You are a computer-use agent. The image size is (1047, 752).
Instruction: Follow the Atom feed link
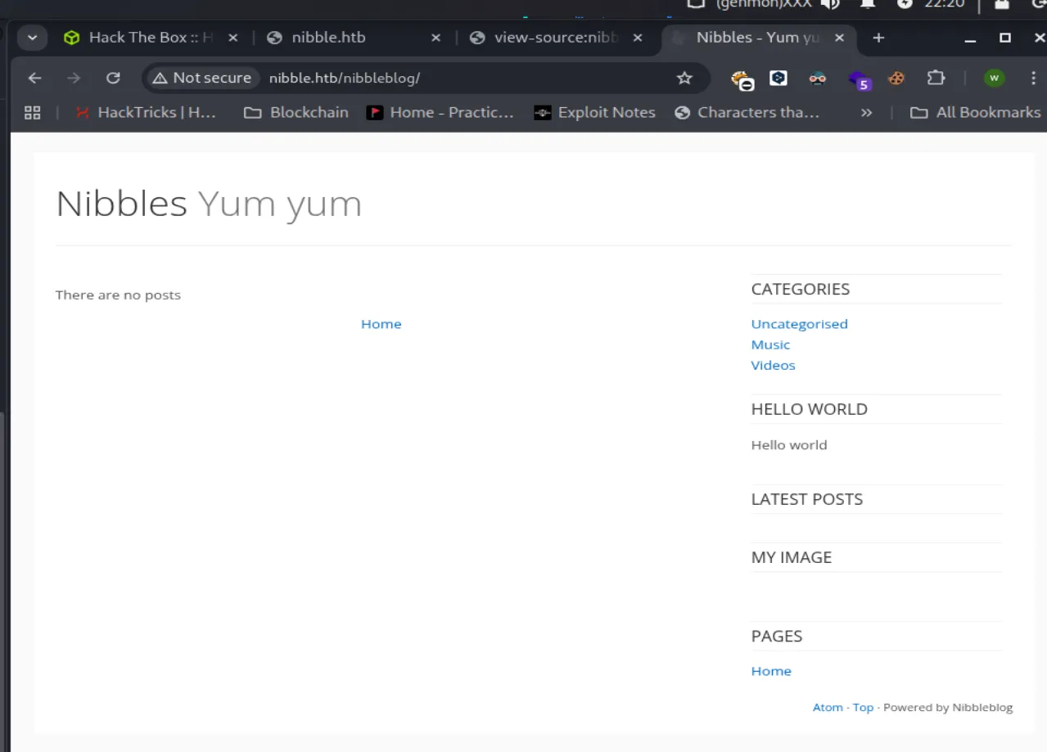point(828,707)
